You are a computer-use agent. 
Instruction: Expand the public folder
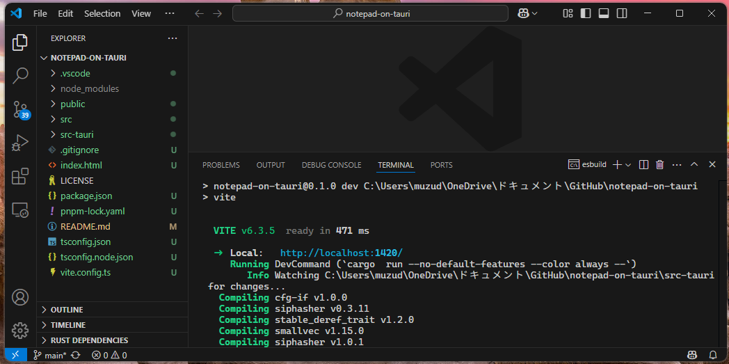coord(113,104)
